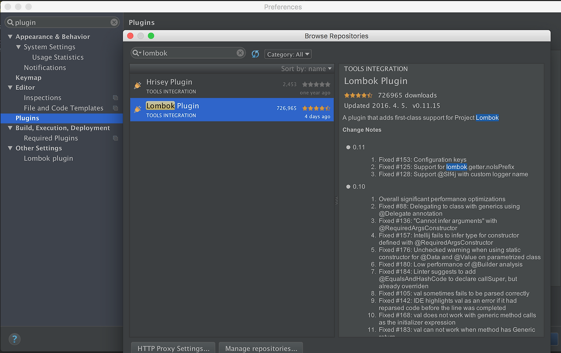561x353 pixels.
Task: Select the Lombok Plugin list row
Action: click(232, 109)
